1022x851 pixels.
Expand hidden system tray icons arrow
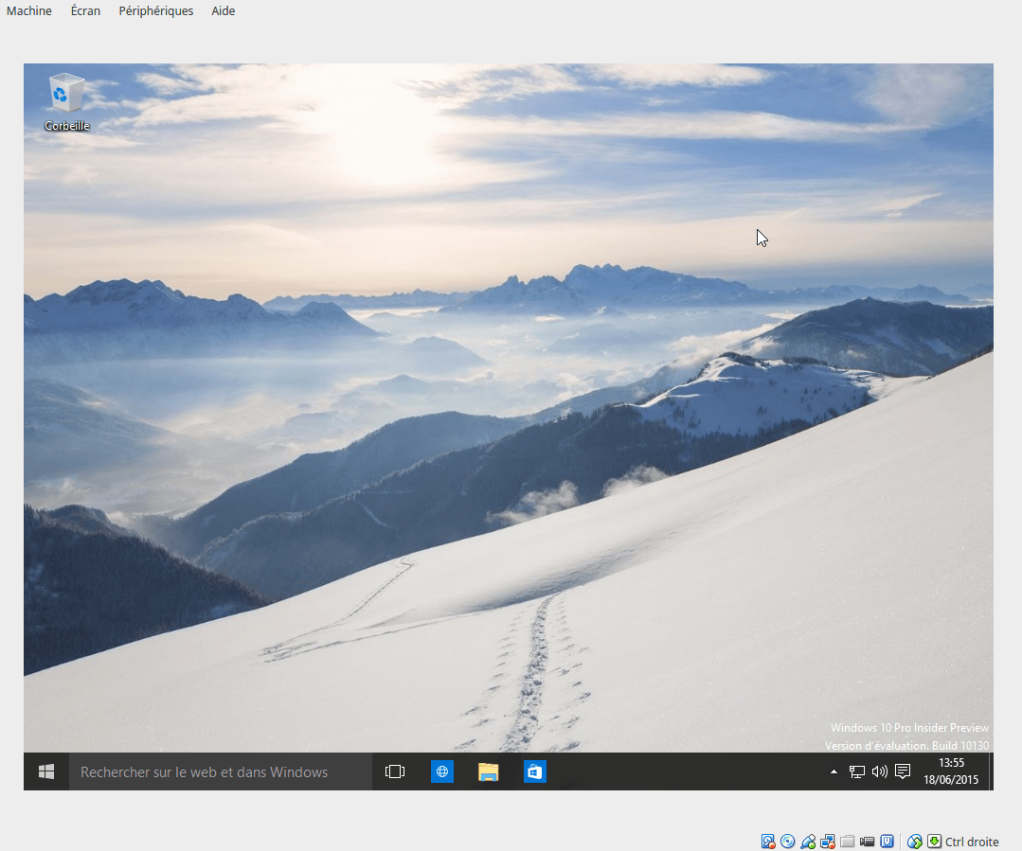click(x=834, y=771)
